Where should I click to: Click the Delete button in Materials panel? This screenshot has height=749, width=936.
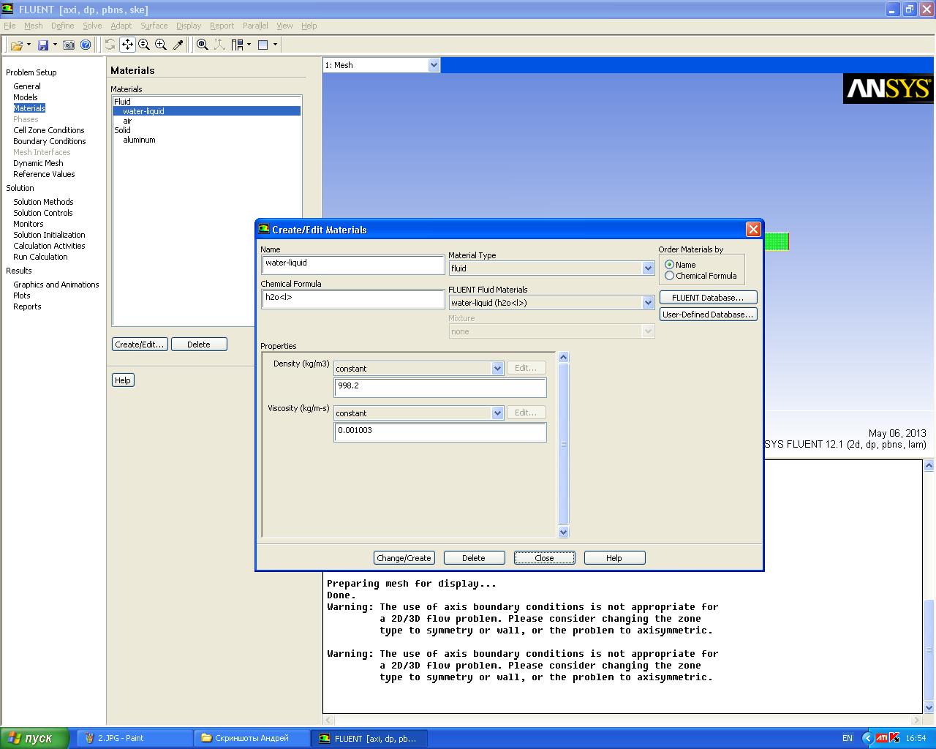[199, 345]
